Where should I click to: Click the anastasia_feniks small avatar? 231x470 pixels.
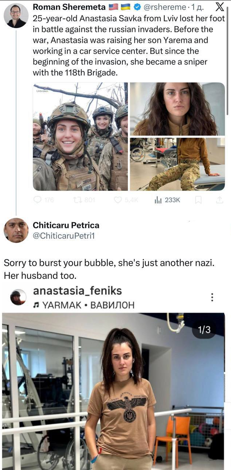click(18, 297)
